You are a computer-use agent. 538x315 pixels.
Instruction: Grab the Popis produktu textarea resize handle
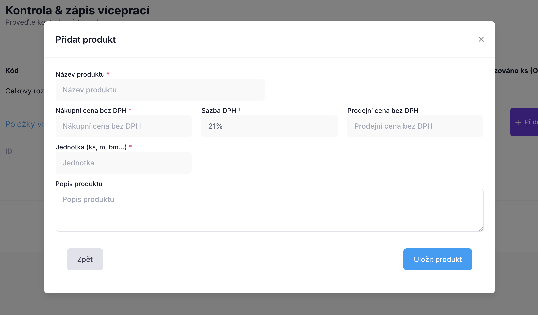pyautogui.click(x=481, y=229)
